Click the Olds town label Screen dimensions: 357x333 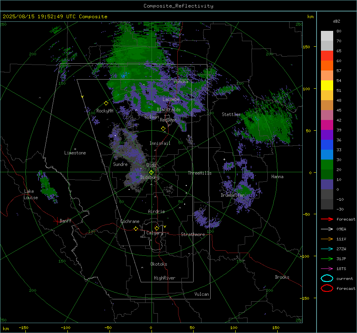151,165
